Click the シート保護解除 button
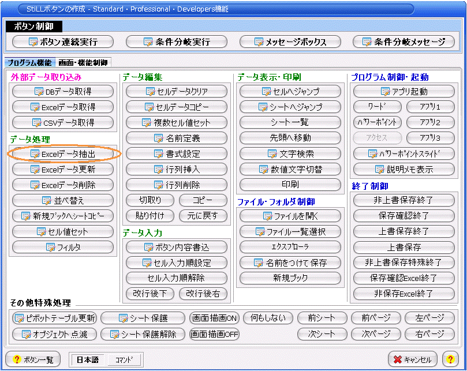Image resolution: width=467 pixels, height=371 pixels. click(x=143, y=335)
